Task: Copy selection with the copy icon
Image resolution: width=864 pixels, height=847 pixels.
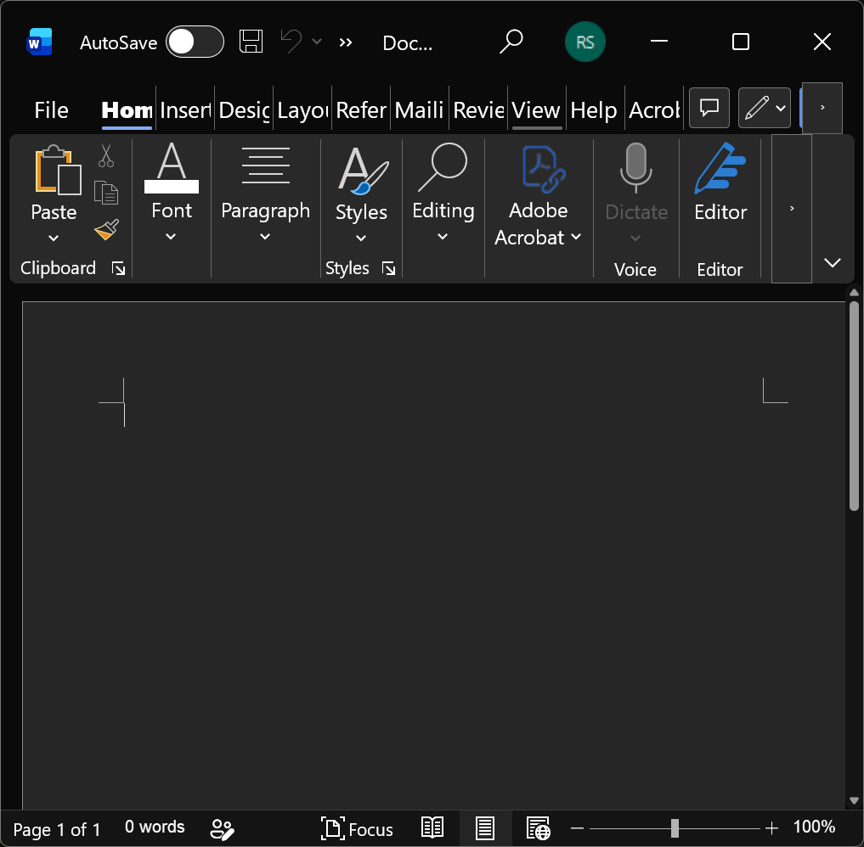Action: coord(106,194)
